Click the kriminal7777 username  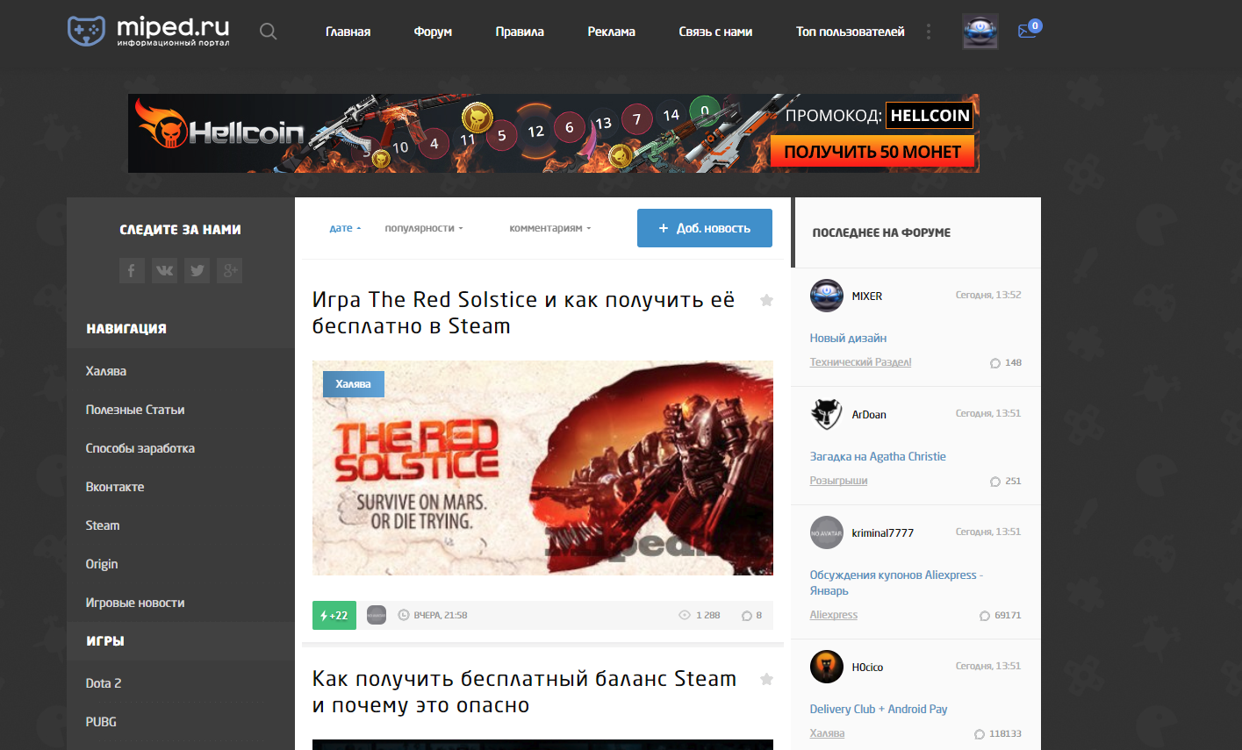tap(883, 533)
